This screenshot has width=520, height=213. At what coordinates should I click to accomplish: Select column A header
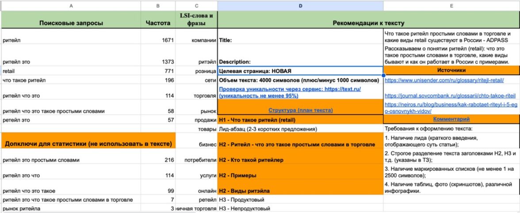coord(71,6)
